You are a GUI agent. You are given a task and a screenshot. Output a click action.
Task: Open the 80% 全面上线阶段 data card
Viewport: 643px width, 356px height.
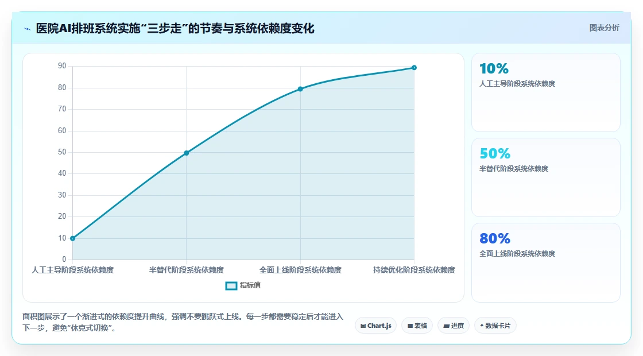[x=546, y=262]
